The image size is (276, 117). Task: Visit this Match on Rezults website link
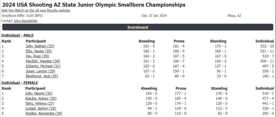click(35, 11)
